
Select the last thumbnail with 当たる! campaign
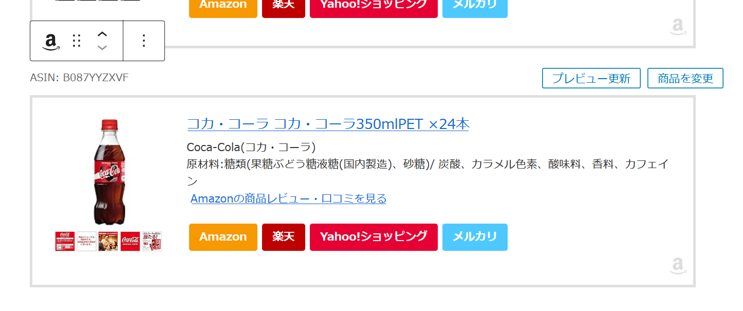[x=152, y=241]
